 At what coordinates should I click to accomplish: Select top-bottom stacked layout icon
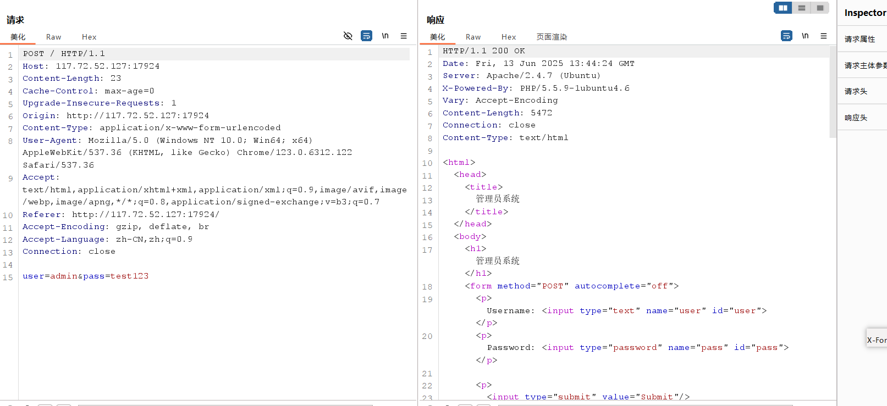[801, 8]
